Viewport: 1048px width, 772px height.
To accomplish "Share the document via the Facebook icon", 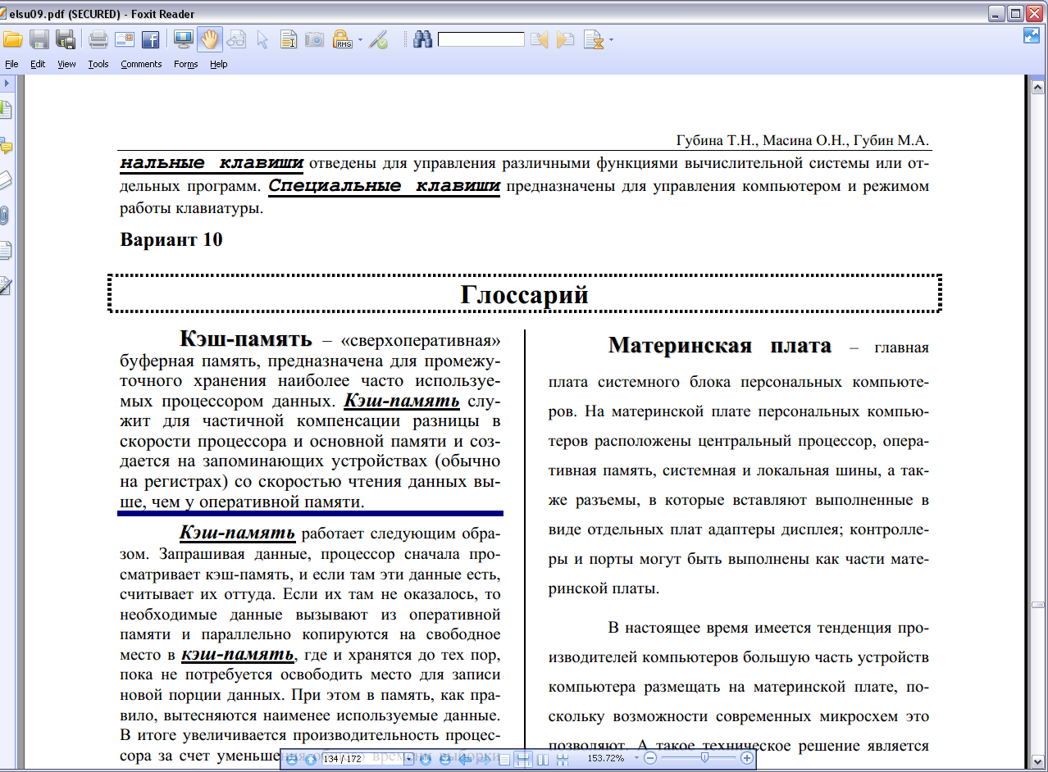I will tap(149, 39).
